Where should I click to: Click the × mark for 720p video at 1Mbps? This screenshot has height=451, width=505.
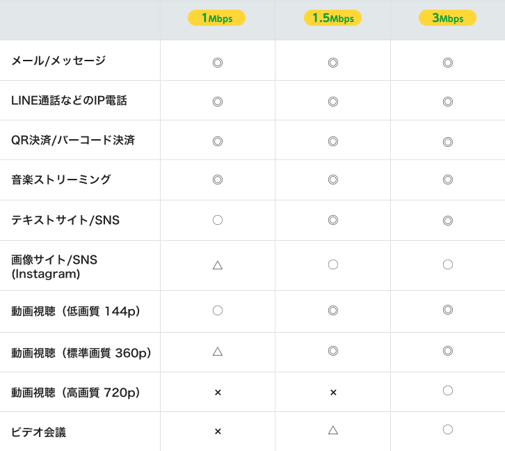218,393
